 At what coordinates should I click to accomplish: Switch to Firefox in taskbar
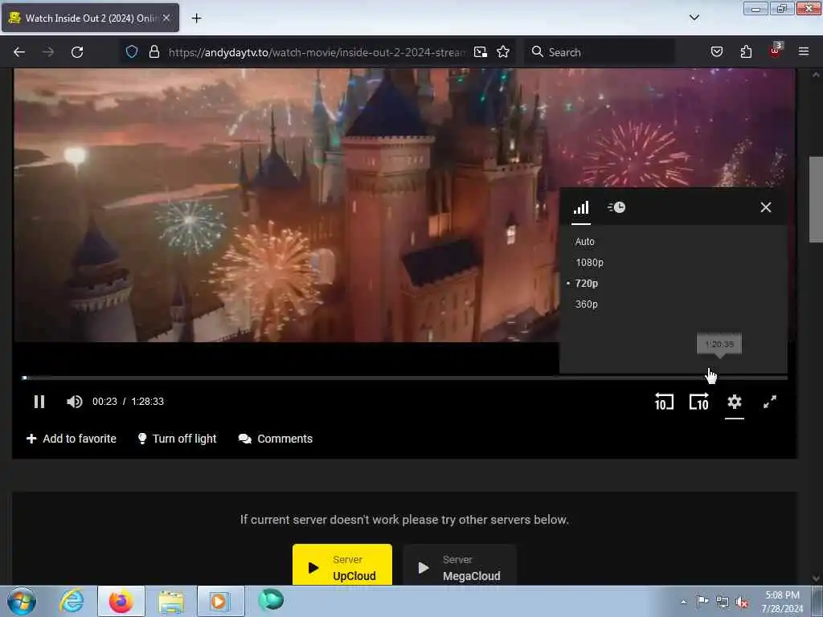pyautogui.click(x=121, y=601)
